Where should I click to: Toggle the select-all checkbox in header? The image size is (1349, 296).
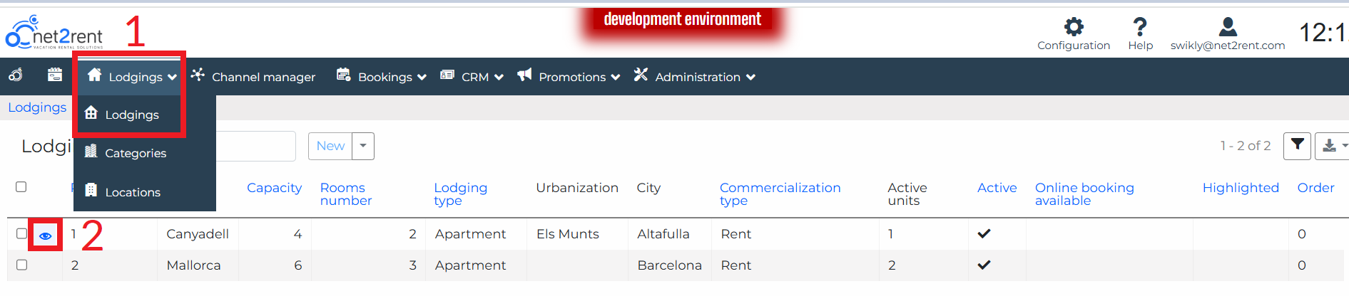pos(21,187)
